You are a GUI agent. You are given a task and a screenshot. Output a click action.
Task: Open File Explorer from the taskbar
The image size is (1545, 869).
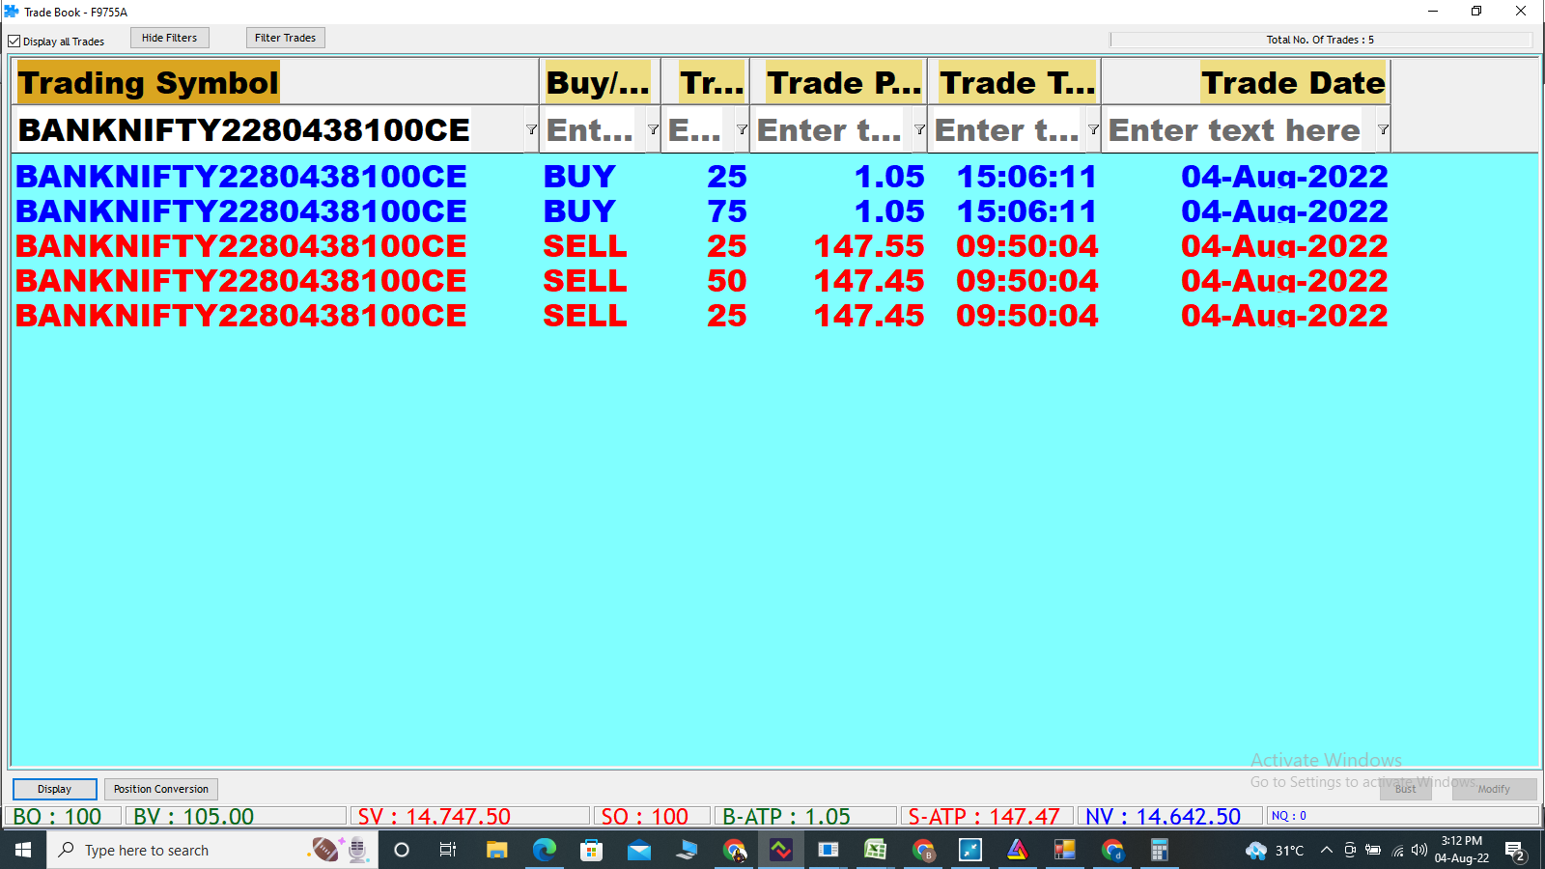(x=496, y=850)
